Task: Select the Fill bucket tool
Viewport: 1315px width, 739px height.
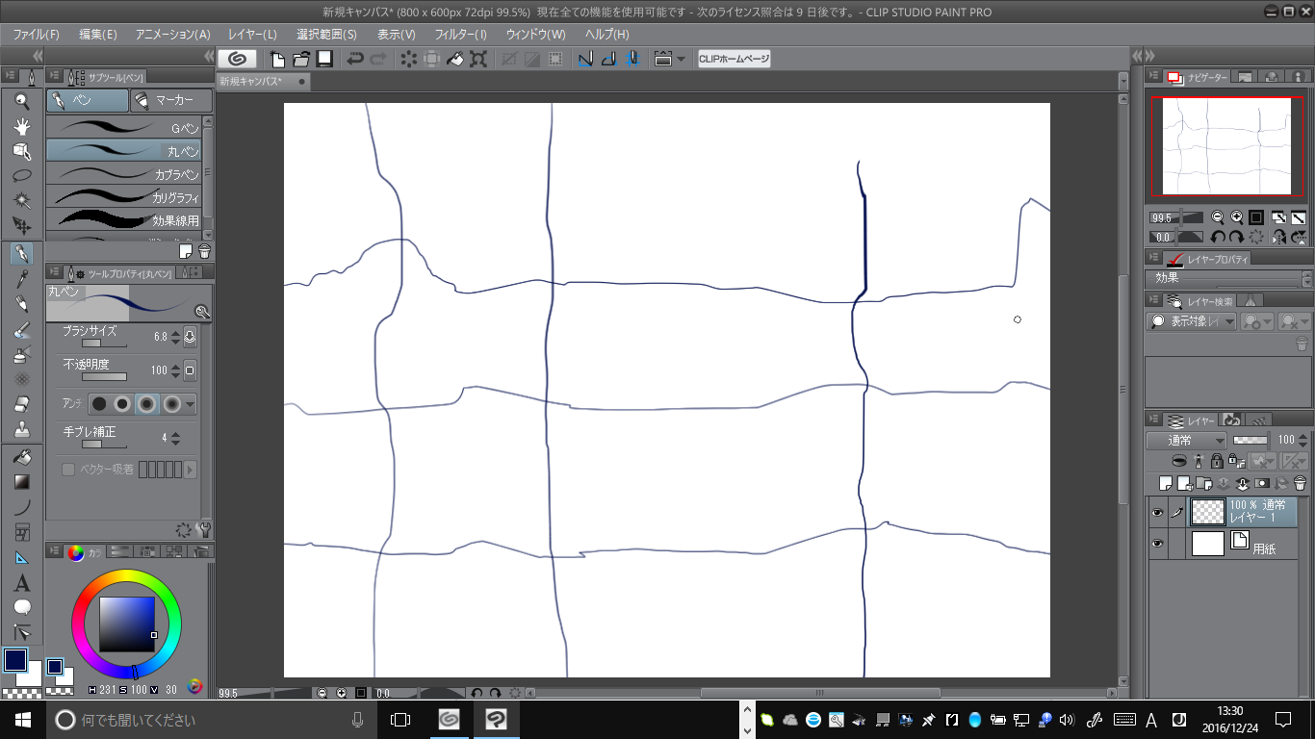Action: [x=22, y=457]
